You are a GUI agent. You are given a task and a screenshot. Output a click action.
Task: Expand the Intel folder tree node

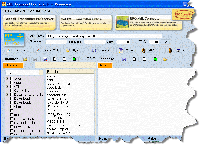(x=7, y=111)
